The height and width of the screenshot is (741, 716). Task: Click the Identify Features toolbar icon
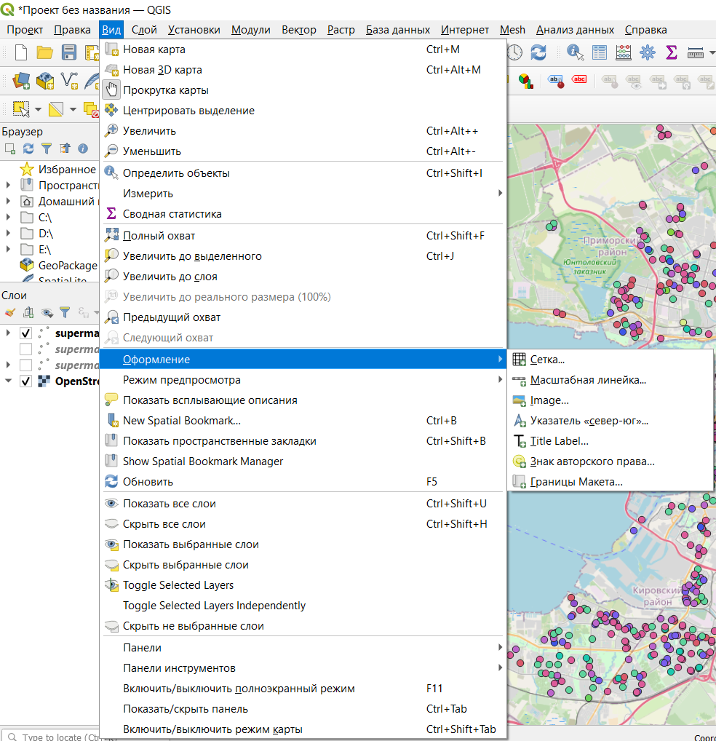click(x=575, y=52)
